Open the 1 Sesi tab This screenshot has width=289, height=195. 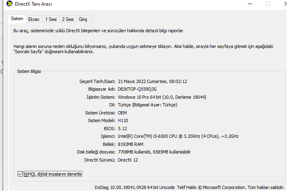[x=51, y=19]
